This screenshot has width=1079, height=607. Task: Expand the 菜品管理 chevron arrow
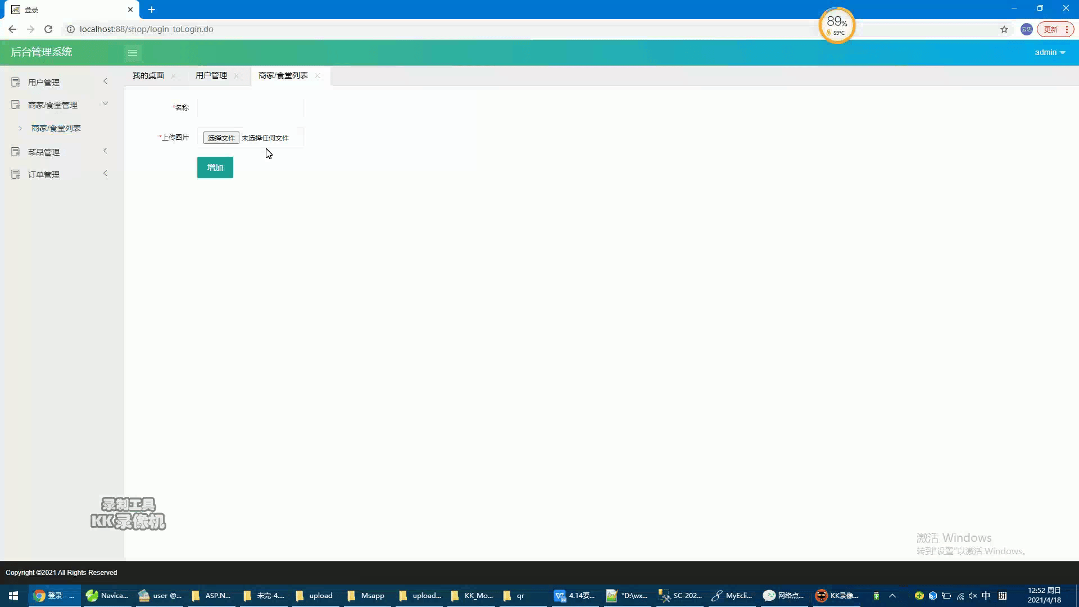click(105, 151)
